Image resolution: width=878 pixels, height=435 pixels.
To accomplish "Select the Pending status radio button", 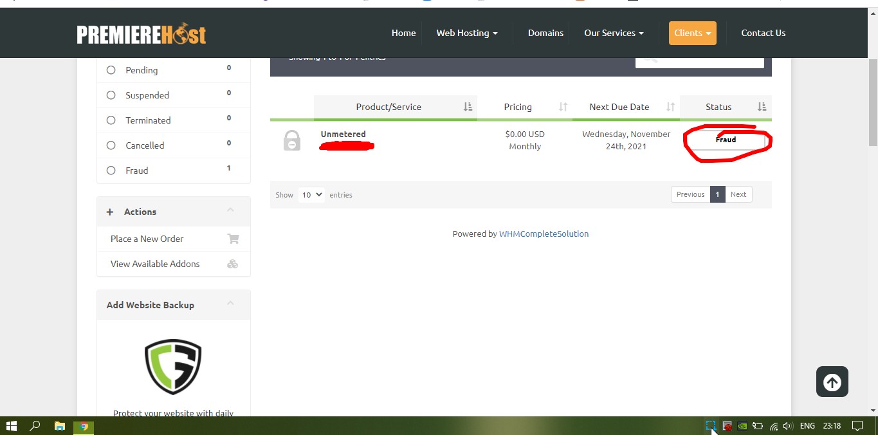I will click(x=111, y=70).
